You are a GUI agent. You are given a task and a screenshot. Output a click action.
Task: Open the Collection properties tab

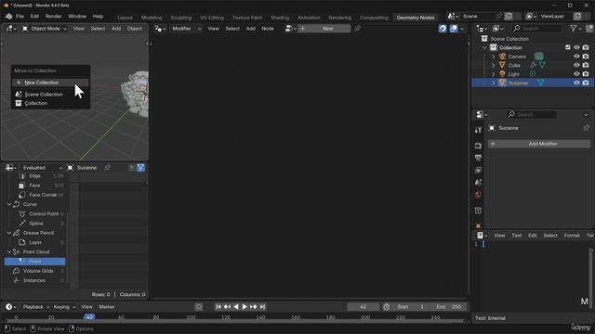tap(478, 211)
